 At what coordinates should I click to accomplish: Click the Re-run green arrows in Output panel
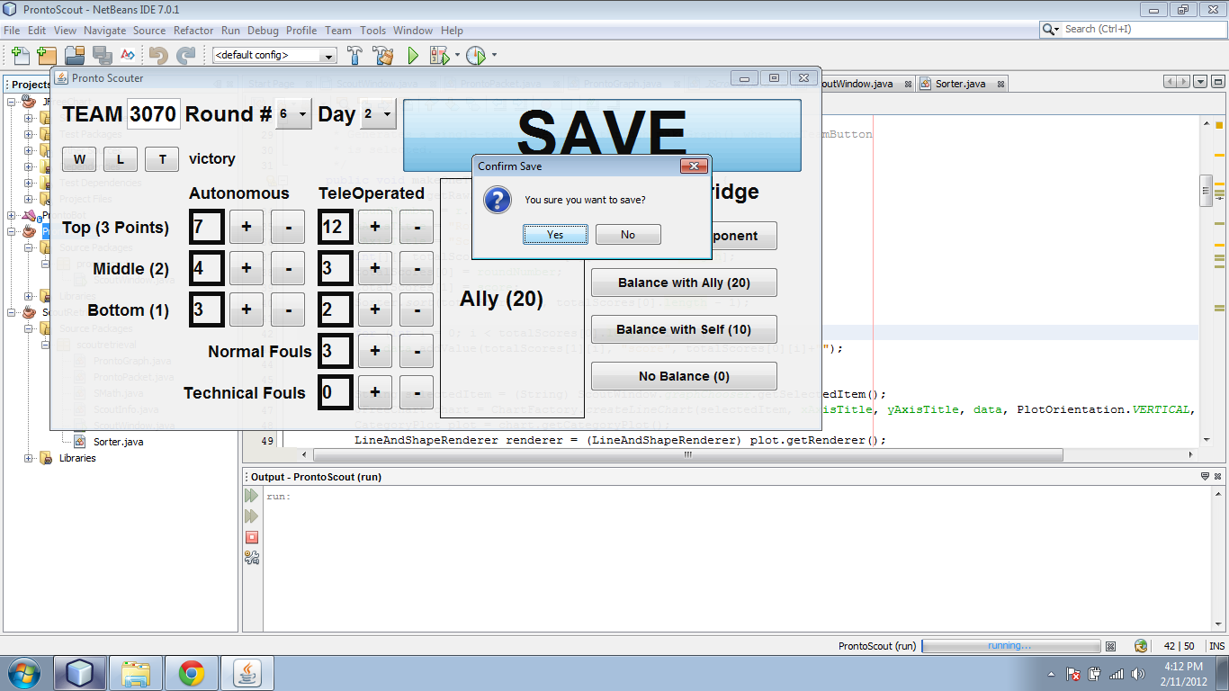pos(252,497)
